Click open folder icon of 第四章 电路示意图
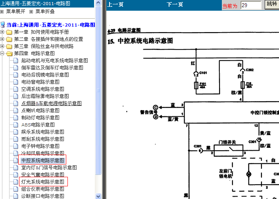 pos(9,54)
